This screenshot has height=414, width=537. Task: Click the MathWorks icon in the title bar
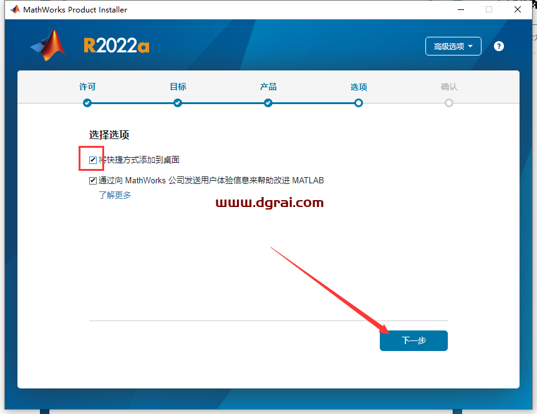click(15, 9)
